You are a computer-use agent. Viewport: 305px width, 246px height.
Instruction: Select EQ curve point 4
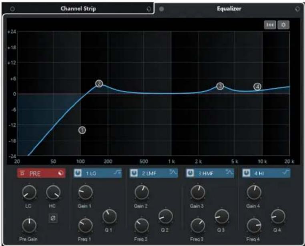[257, 87]
